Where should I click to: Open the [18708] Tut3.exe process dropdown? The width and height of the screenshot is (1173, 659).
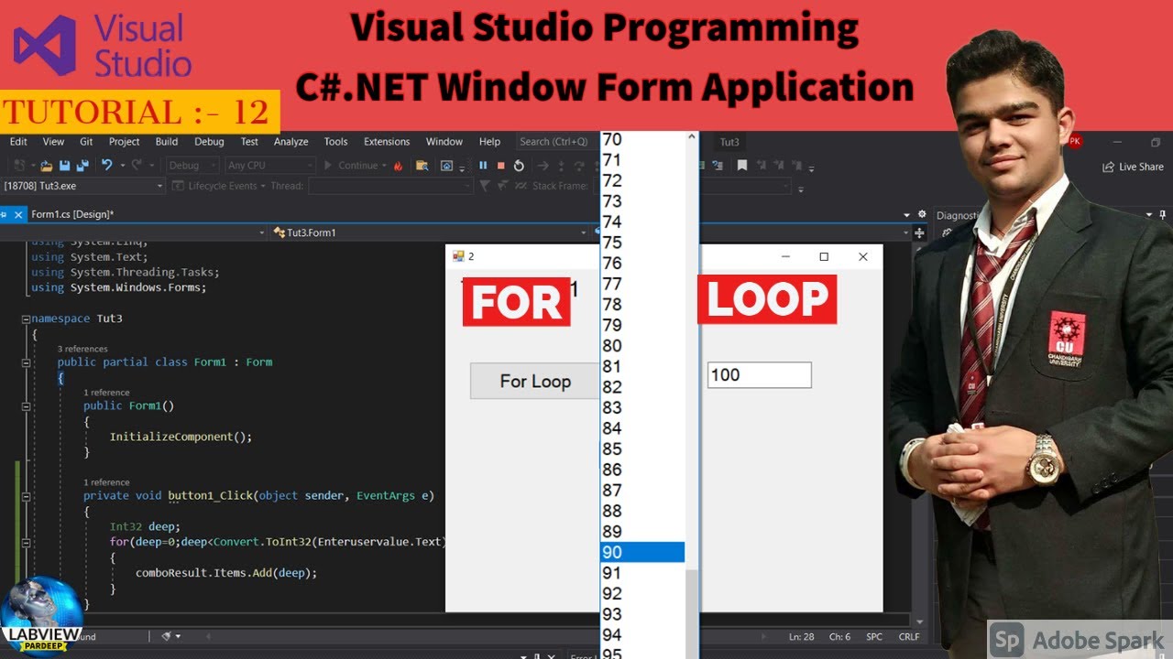[83, 186]
